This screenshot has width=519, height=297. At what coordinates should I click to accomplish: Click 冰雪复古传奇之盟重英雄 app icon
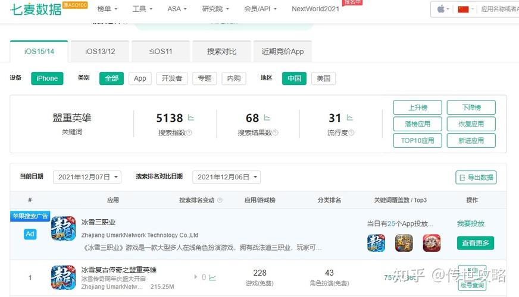click(x=63, y=277)
